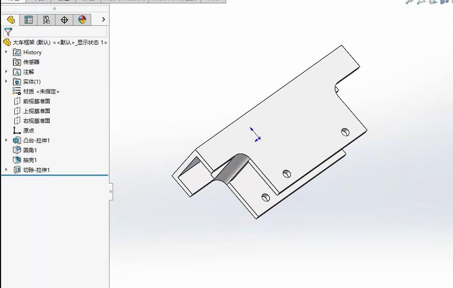Expand the 注解 annotations folder
453x288 pixels.
click(x=6, y=72)
